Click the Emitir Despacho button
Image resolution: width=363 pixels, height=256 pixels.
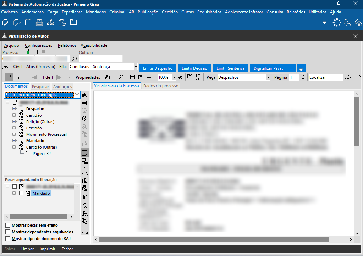tap(158, 68)
